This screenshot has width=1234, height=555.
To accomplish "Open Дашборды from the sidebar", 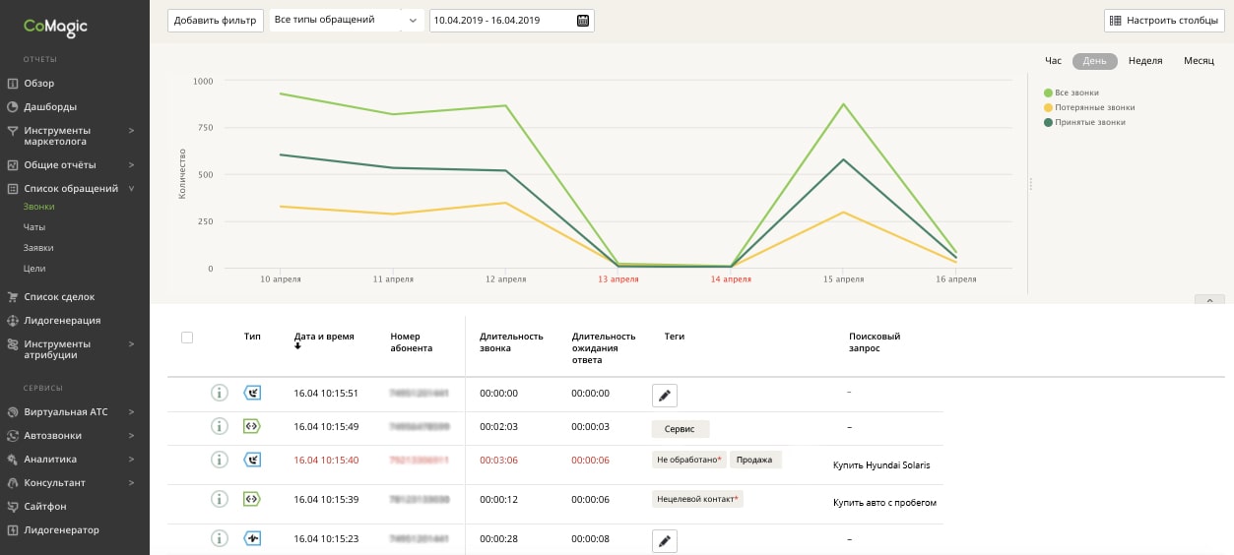I will (50, 107).
